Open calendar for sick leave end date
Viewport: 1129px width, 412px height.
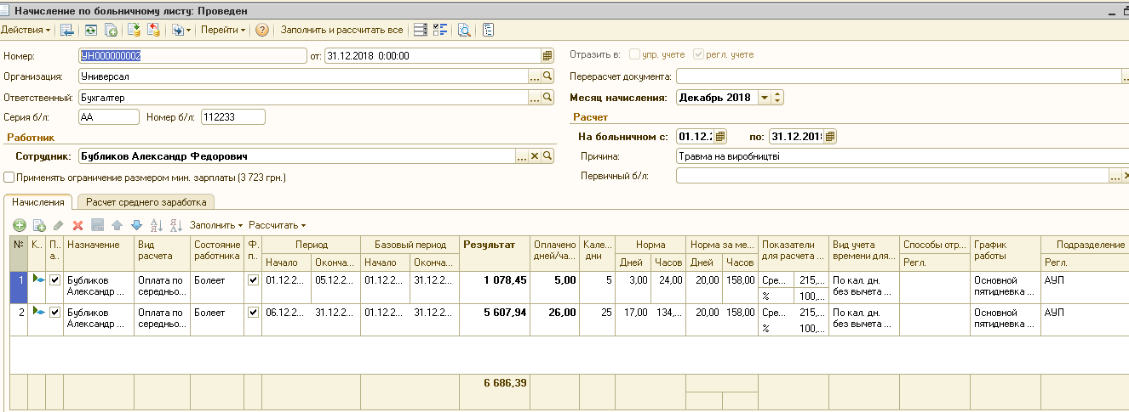click(831, 136)
